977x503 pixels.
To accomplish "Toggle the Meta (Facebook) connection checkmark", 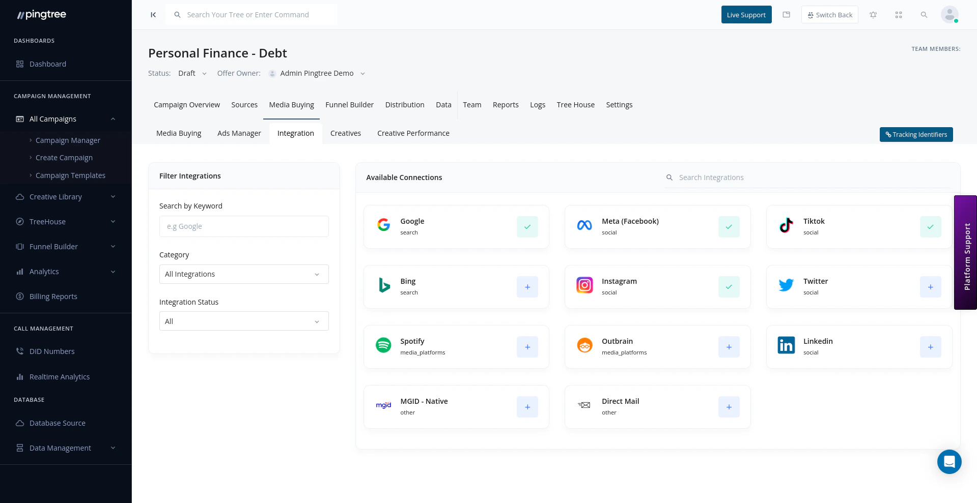I will (x=729, y=227).
